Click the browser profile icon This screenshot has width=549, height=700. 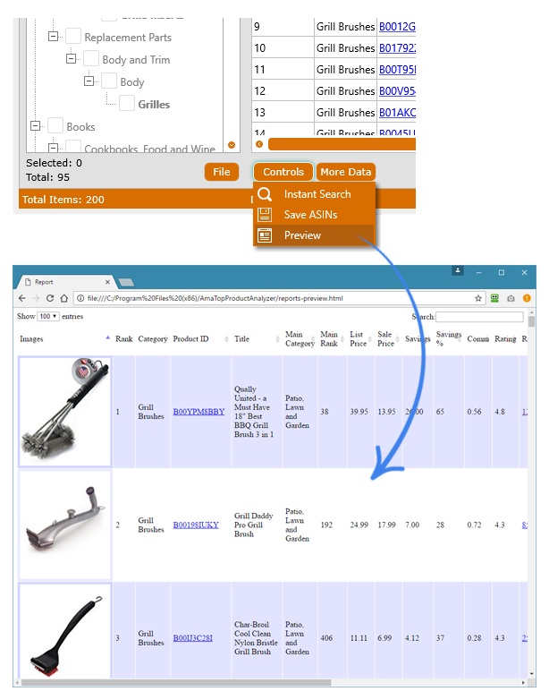coord(458,270)
